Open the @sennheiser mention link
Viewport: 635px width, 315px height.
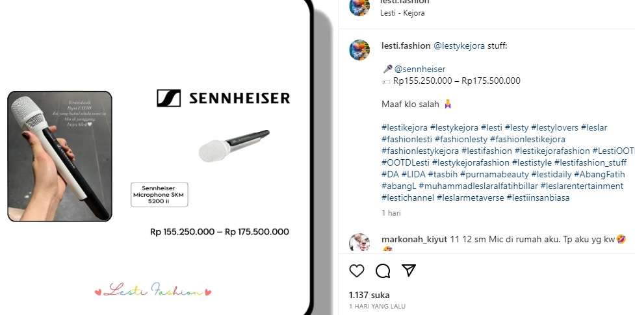click(x=420, y=69)
